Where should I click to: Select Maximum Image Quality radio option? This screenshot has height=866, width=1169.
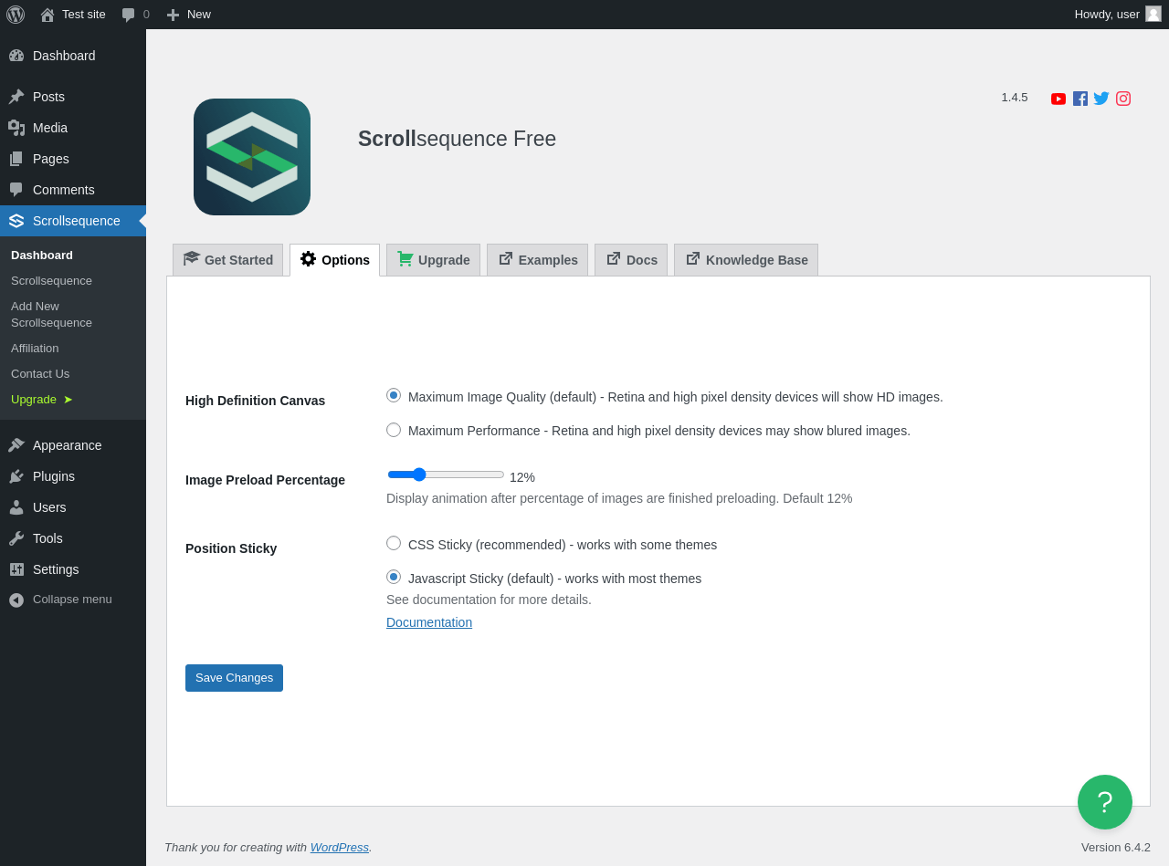pyautogui.click(x=394, y=395)
